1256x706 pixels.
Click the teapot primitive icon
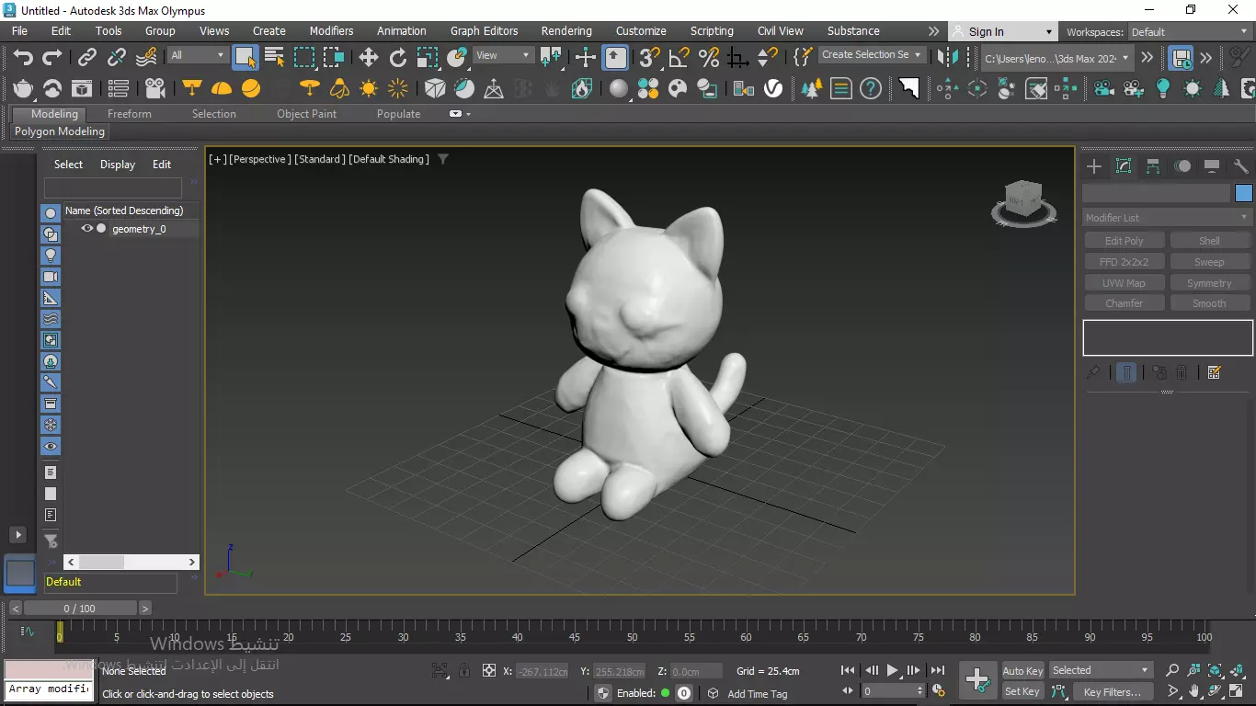[x=23, y=88]
